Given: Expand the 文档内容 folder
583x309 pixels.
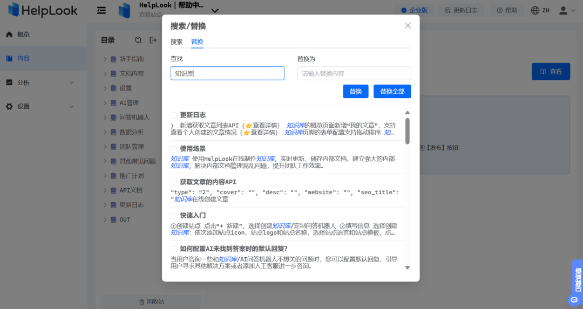Looking at the screenshot, I should tap(105, 73).
